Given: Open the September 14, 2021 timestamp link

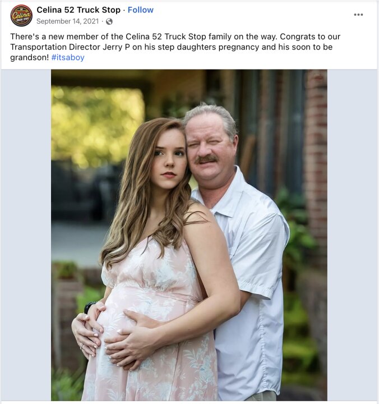Looking at the screenshot, I should (68, 21).
